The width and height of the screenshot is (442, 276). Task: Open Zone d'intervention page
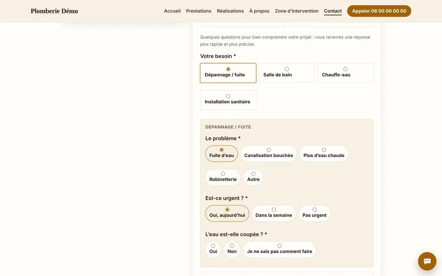tap(297, 11)
